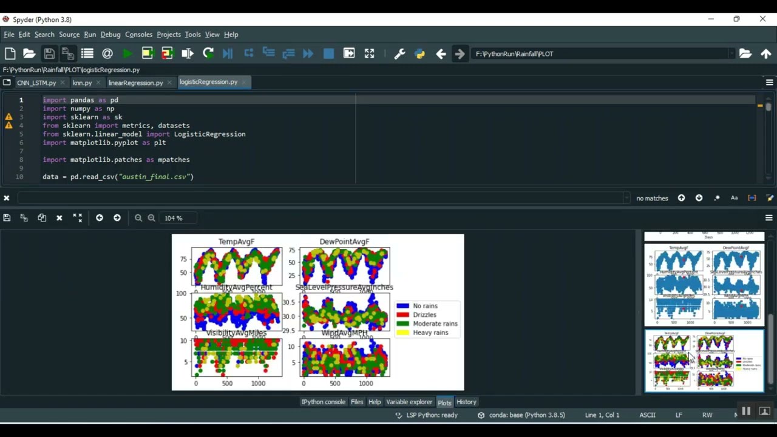Open the PYTHONPATH manager Python icon
Viewport: 777px width, 437px height.
coord(419,53)
